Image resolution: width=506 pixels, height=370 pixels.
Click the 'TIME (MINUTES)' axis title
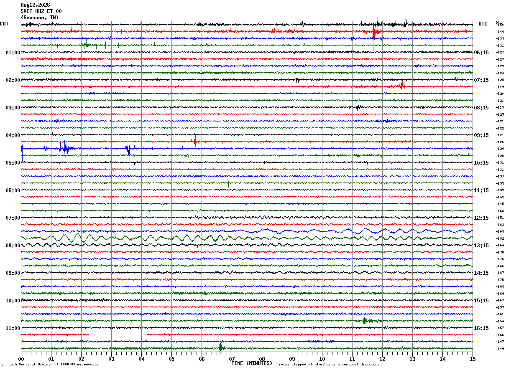[251, 363]
